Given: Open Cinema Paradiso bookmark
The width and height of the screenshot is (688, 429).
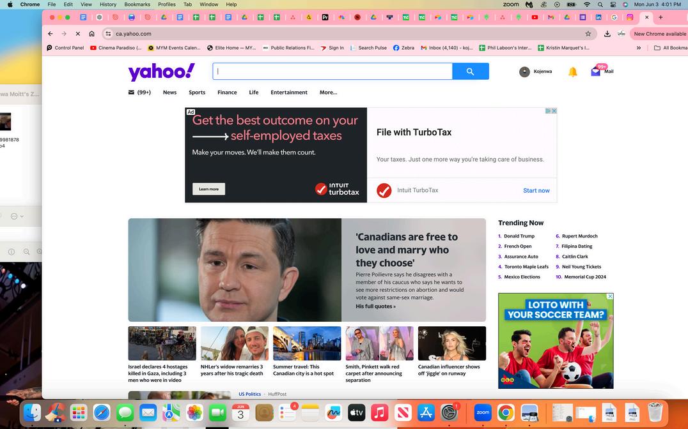Looking at the screenshot, I should point(116,48).
